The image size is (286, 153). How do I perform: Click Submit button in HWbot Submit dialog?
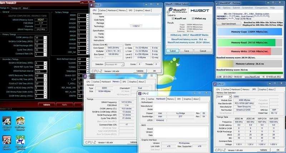173,51
